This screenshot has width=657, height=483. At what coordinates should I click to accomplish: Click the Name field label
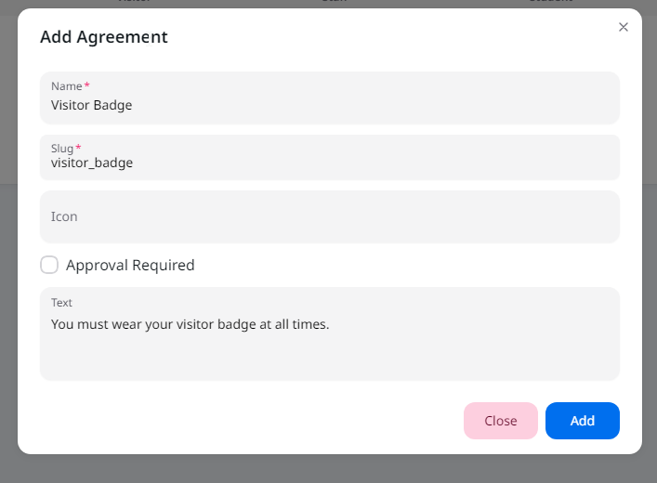click(67, 86)
